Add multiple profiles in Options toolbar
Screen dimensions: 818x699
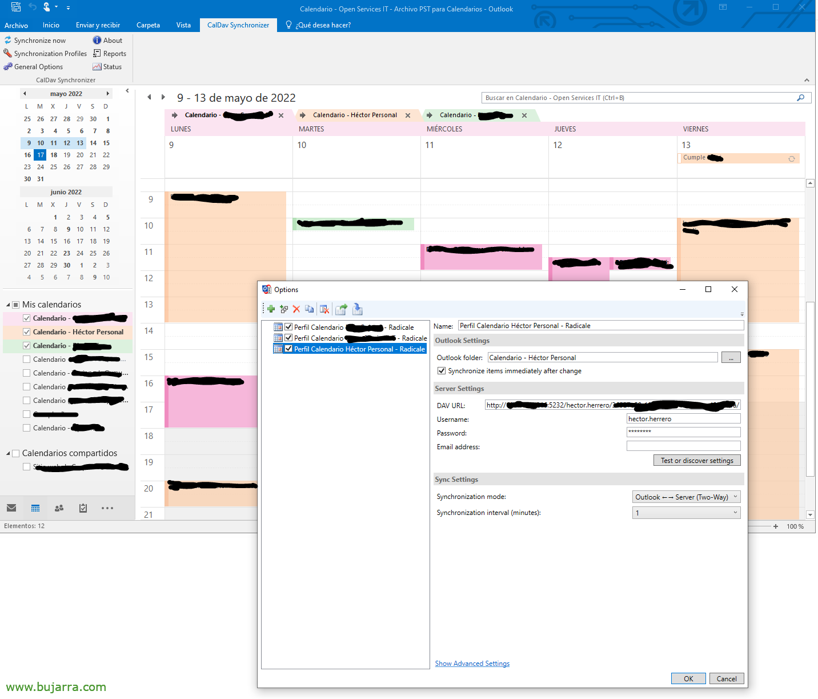(x=284, y=309)
